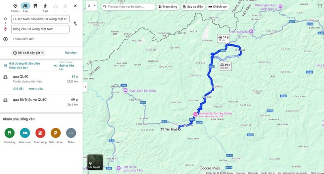Toggle Sạc xe điện filter chip

(193, 6)
